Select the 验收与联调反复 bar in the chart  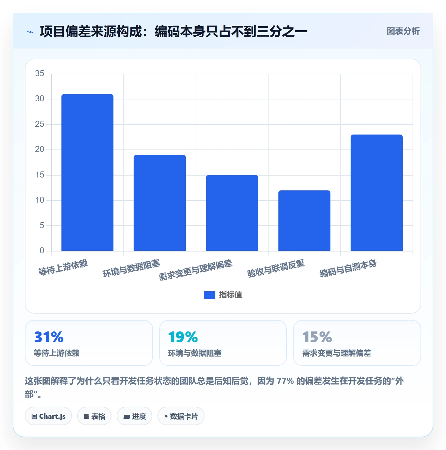[304, 221]
